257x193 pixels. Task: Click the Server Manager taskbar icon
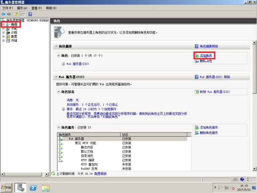tap(20, 187)
